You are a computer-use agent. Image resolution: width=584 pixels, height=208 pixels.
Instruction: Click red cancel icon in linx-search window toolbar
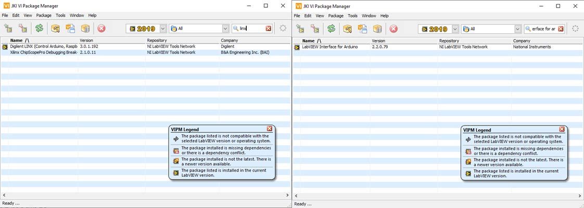(101, 28)
